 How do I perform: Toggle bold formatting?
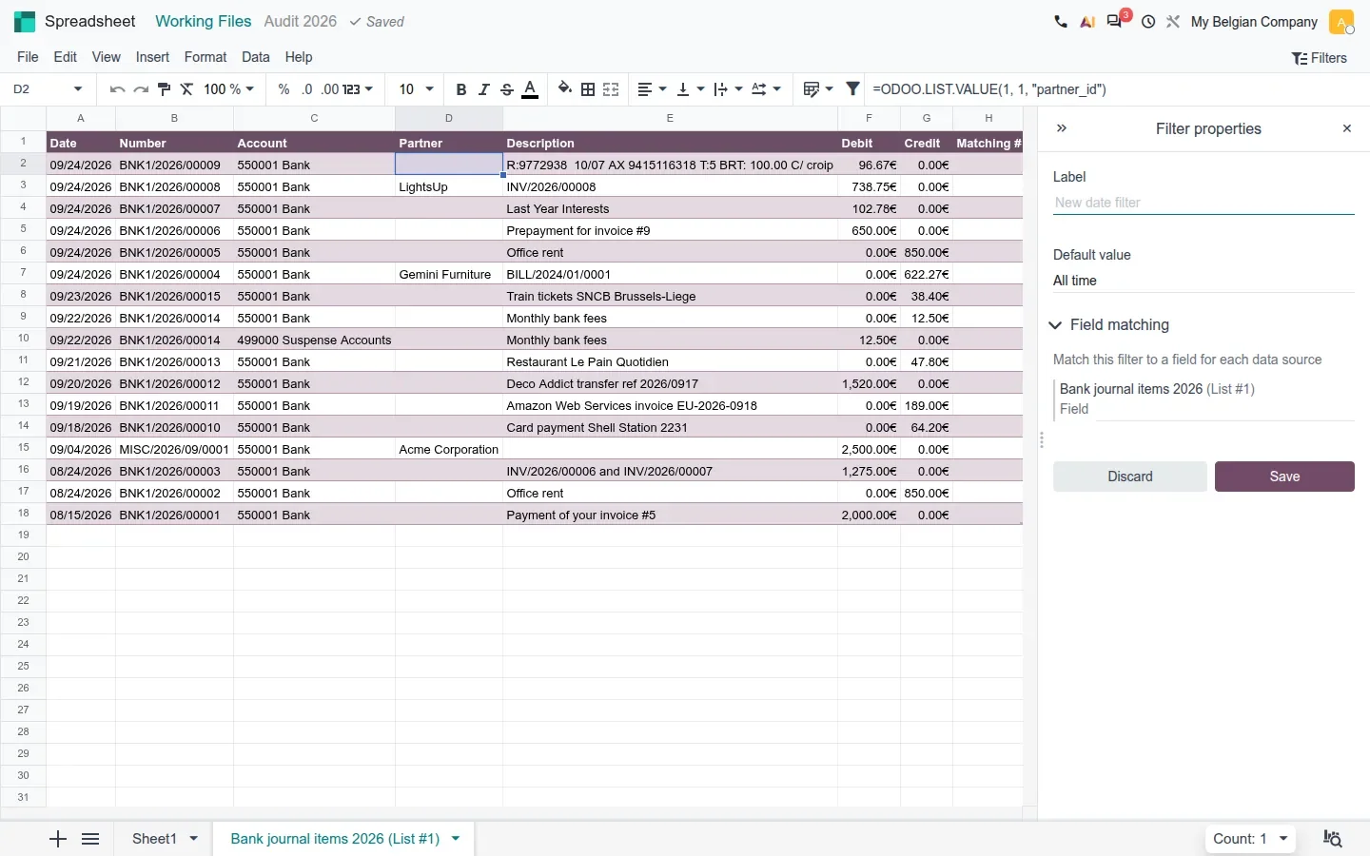click(460, 89)
